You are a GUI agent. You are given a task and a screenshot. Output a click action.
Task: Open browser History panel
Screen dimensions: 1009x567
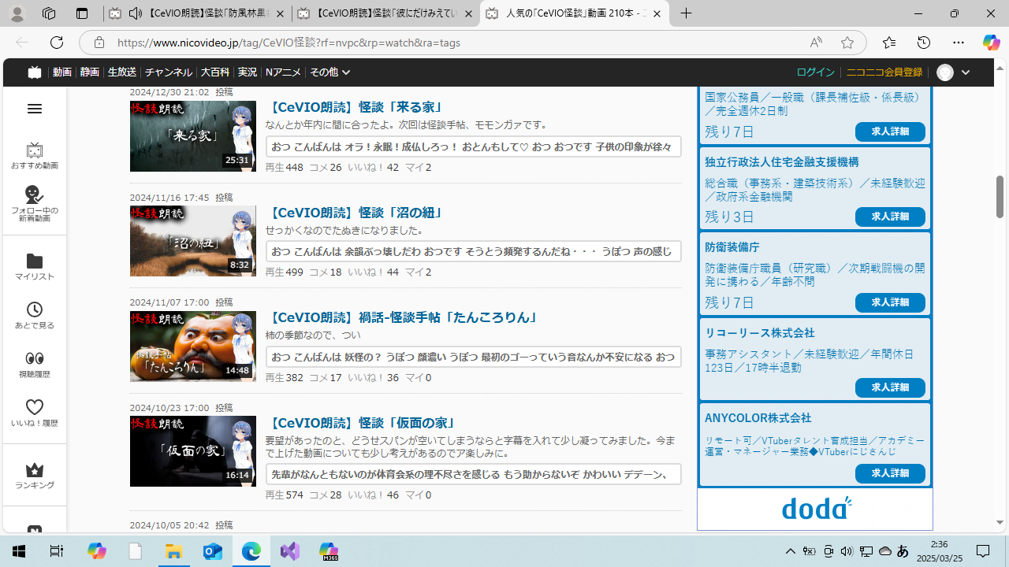click(924, 43)
